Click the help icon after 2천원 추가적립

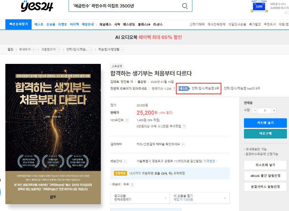pyautogui.click(x=184, y=126)
